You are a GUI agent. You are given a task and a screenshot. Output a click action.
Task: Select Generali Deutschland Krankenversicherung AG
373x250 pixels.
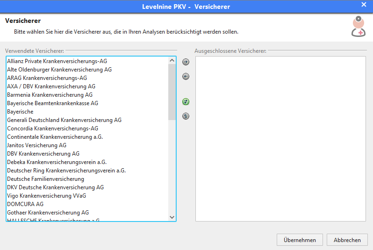point(87,120)
